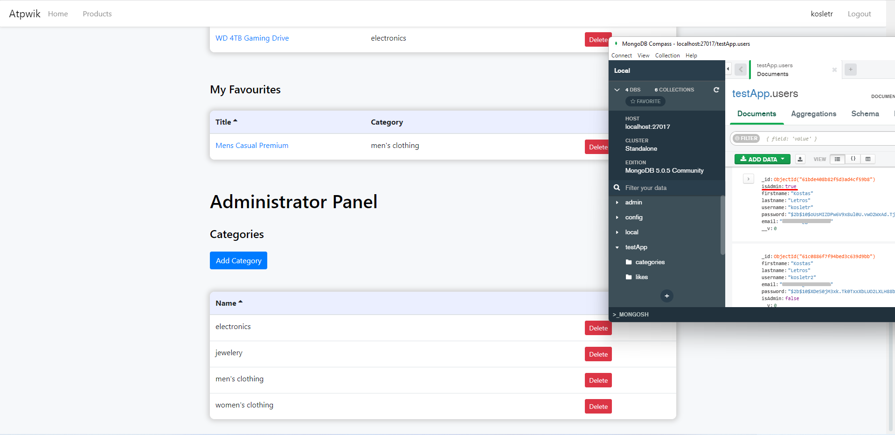895x435 pixels.
Task: Collapse the Compass sidebar with arrow toggle
Action: (x=728, y=69)
